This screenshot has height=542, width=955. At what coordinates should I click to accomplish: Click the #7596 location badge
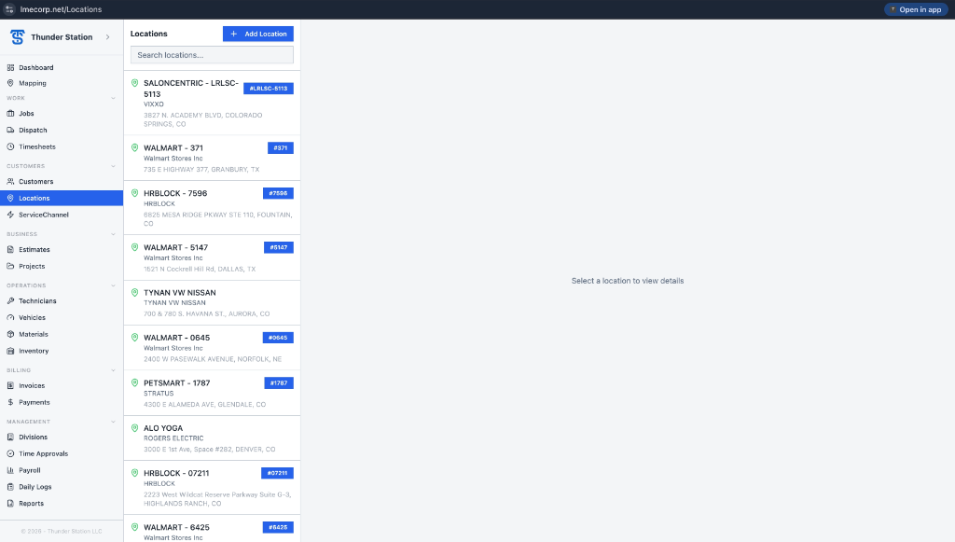coord(278,193)
